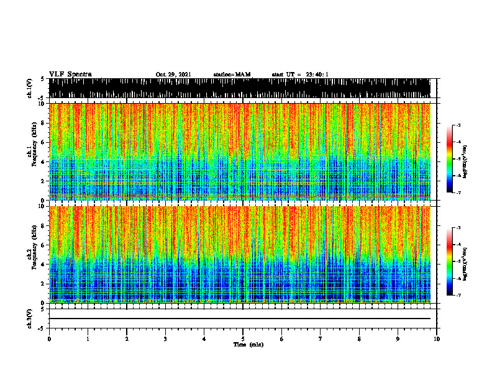492x380 pixels.
Task: Click the log(PSD) label beside ch.2 color bar
Action: [x=465, y=264]
